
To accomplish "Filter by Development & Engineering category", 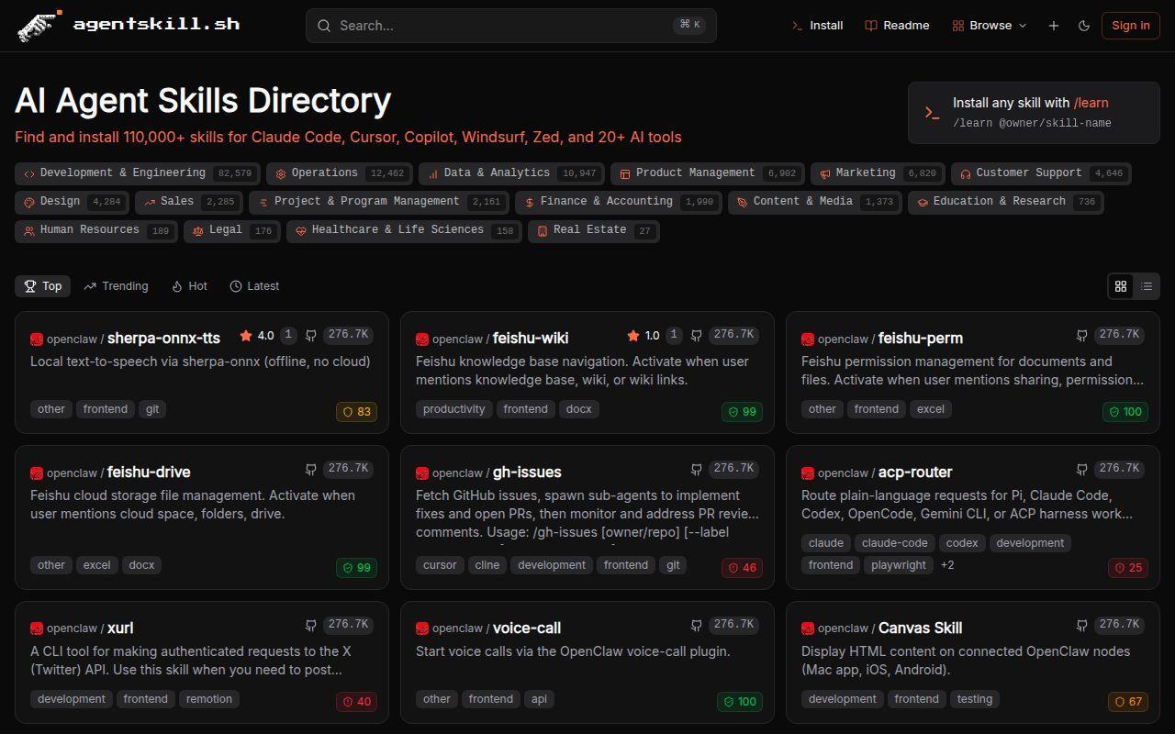I will click(x=138, y=173).
